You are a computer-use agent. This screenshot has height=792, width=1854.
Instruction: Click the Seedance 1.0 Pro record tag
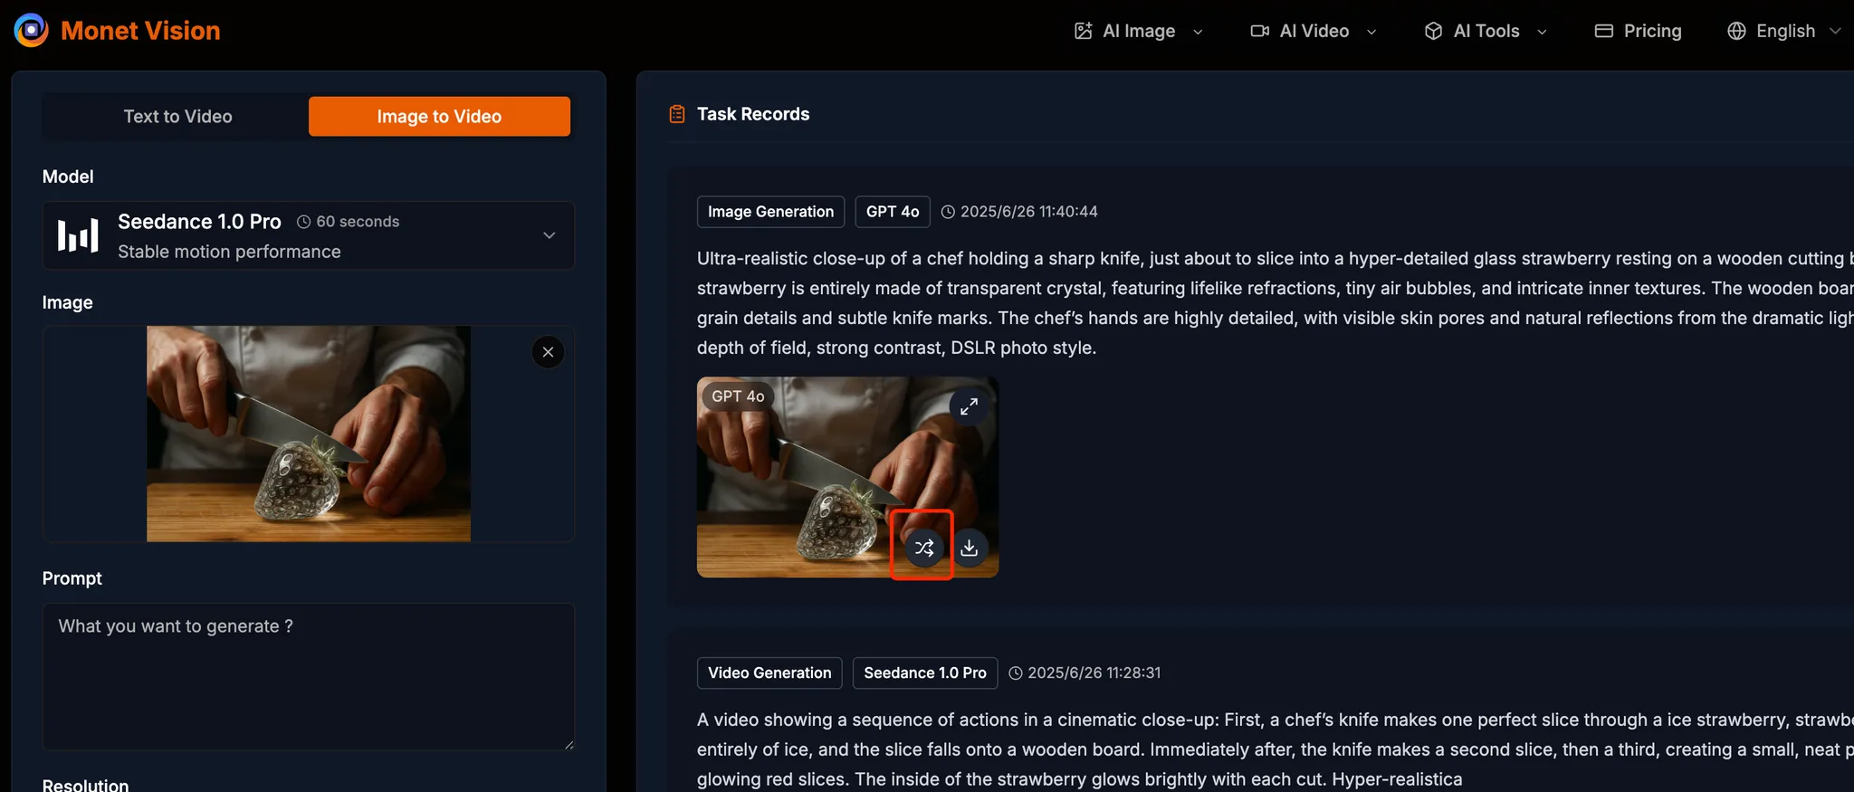[x=925, y=673]
